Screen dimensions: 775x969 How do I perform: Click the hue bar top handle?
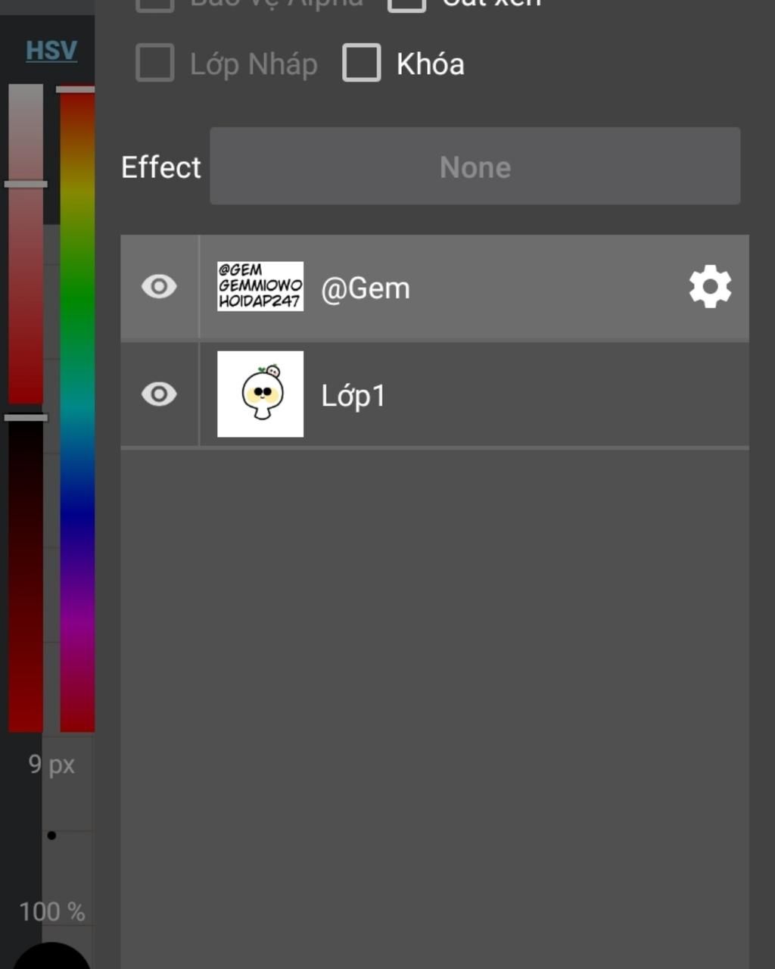click(75, 89)
